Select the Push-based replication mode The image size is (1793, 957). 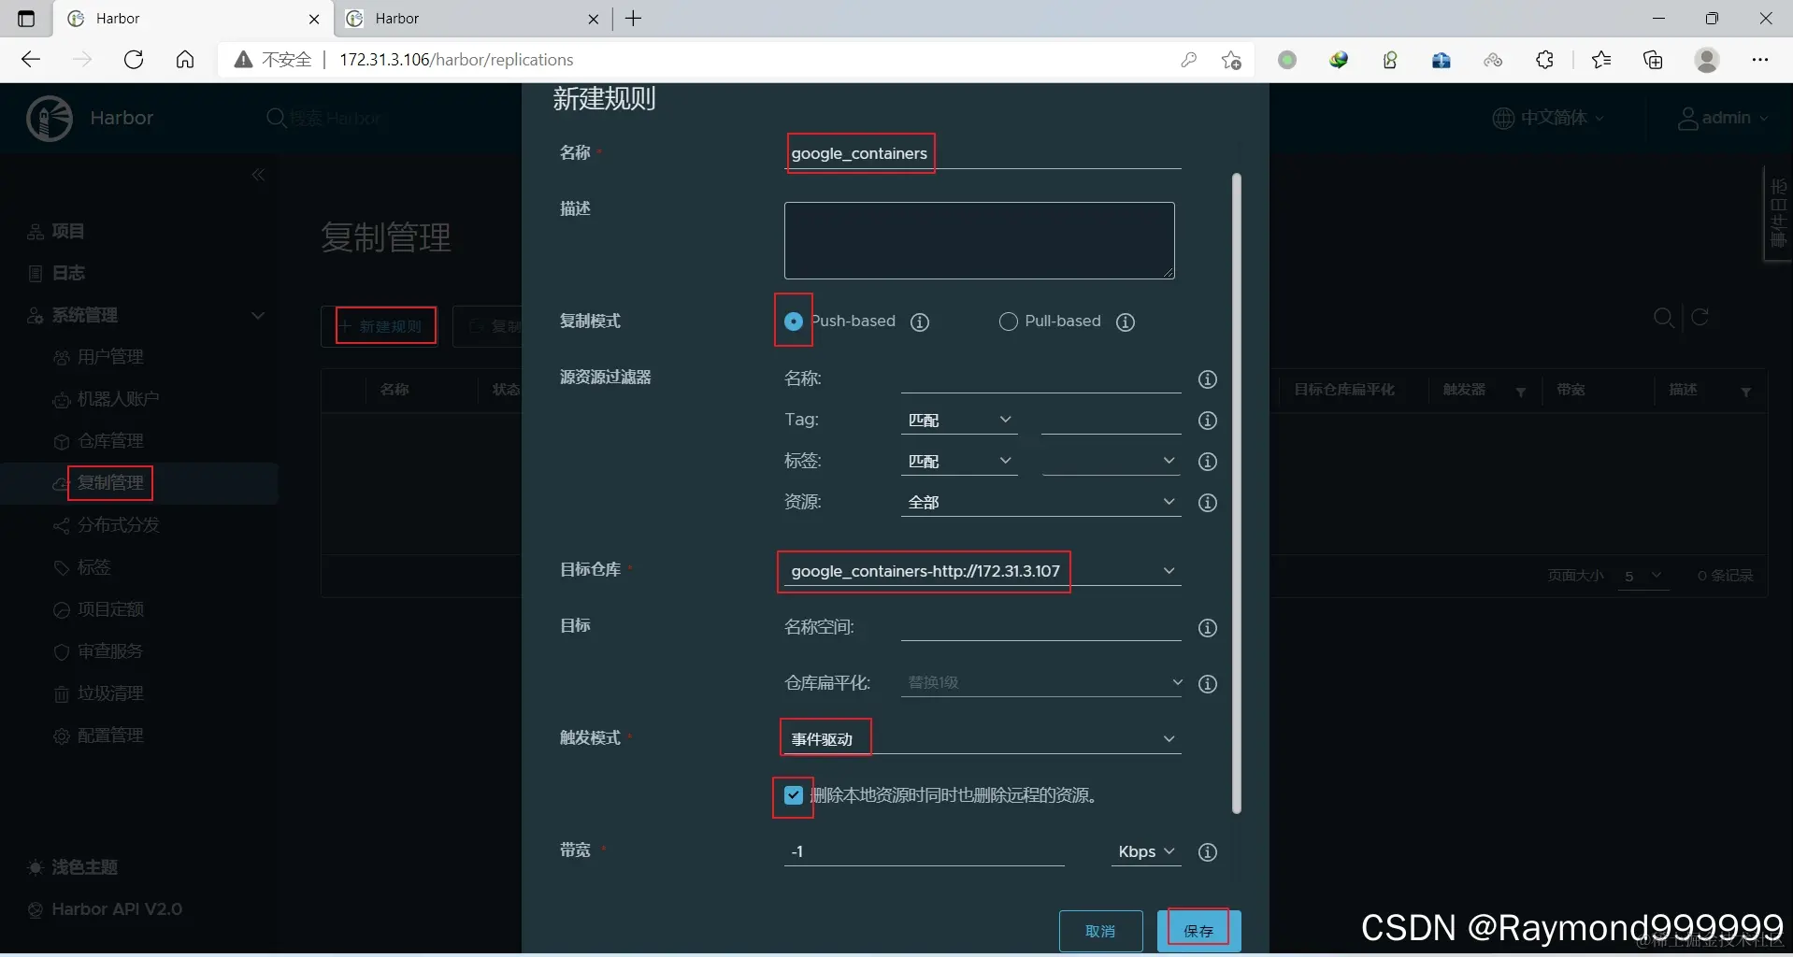[x=793, y=321]
